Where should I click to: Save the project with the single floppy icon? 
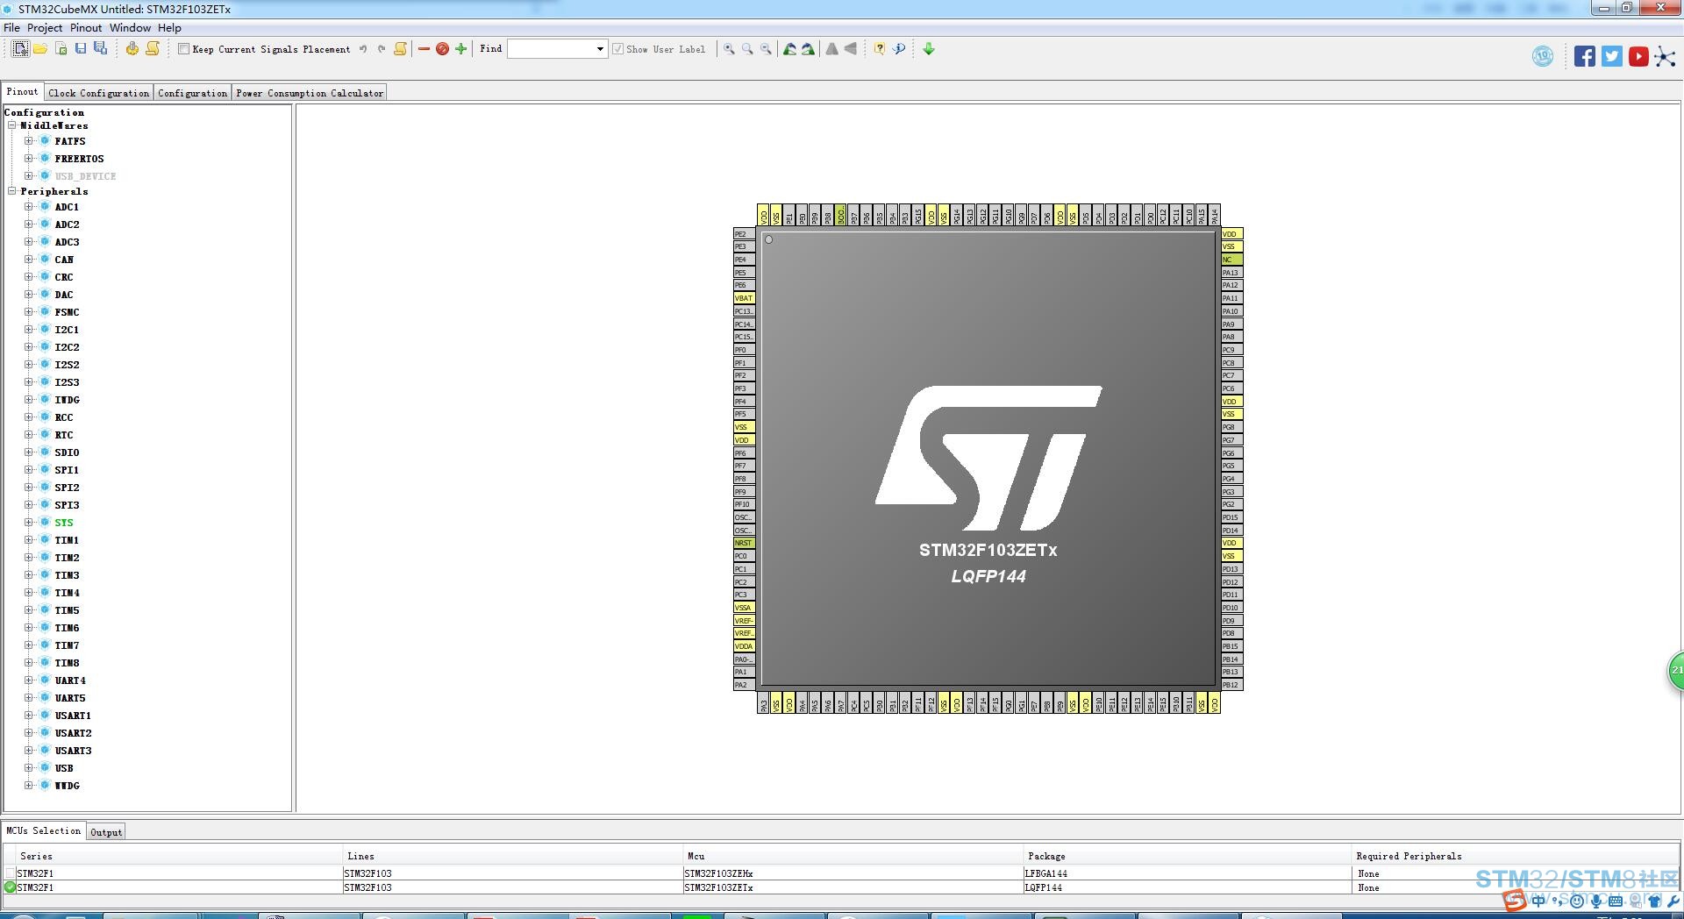coord(81,49)
